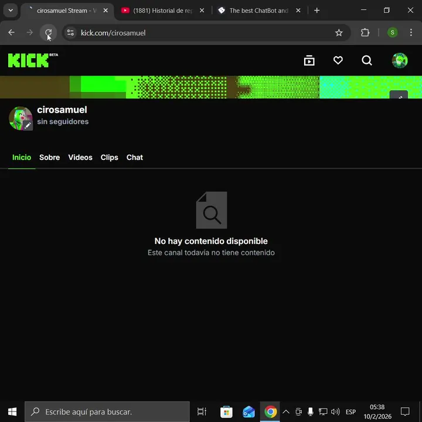The height and width of the screenshot is (422, 422).
Task: Open network status tray icon
Action: tap(323, 412)
